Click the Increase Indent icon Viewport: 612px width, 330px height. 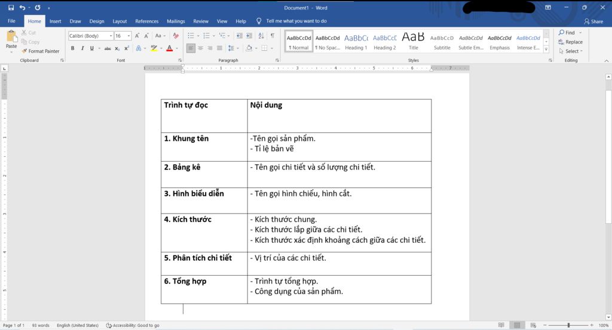[249, 35]
